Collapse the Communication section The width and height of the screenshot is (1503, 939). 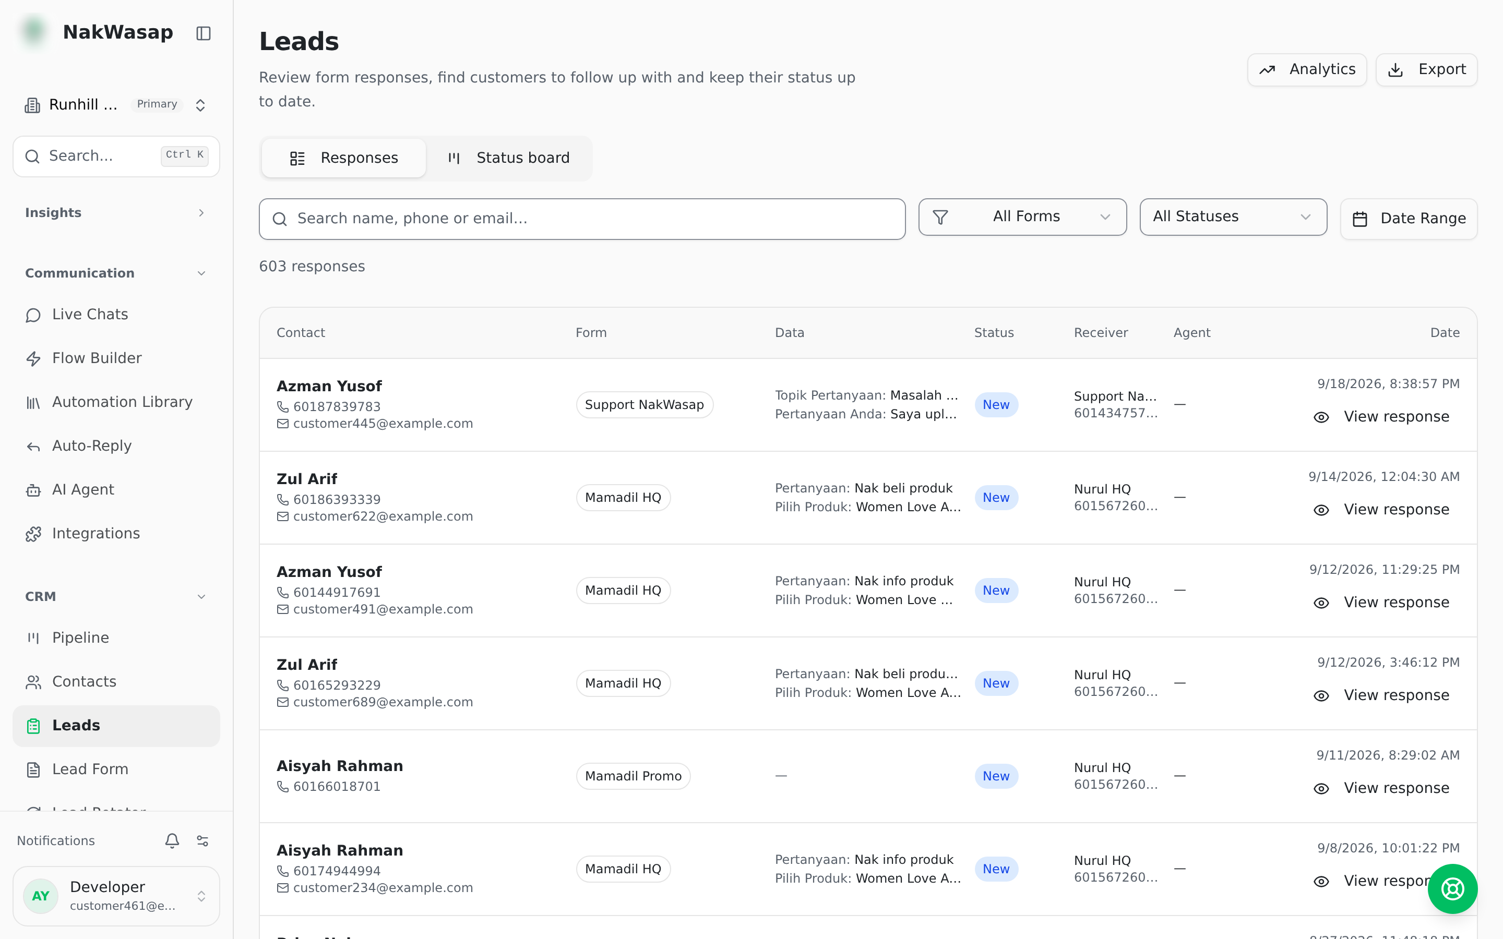coord(116,273)
